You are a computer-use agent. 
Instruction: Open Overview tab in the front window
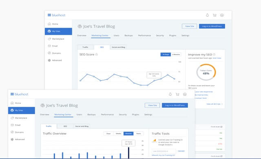click(44, 115)
